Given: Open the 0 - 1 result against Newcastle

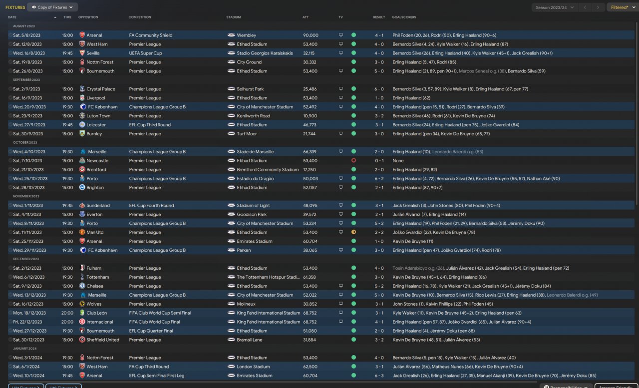Looking at the screenshot, I should 379,161.
